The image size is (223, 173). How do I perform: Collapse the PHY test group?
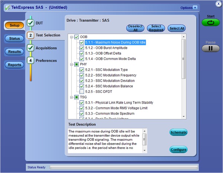(x=71, y=64)
